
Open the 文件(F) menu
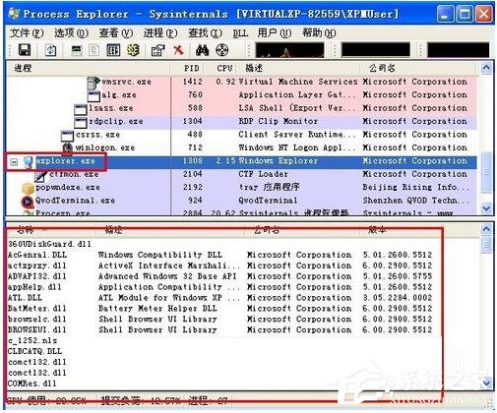click(27, 33)
